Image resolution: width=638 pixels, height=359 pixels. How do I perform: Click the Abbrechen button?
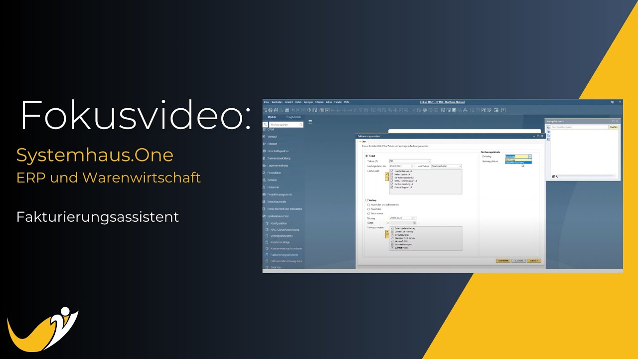[503, 261]
